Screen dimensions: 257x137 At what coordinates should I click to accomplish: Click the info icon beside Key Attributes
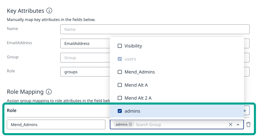(x=49, y=11)
